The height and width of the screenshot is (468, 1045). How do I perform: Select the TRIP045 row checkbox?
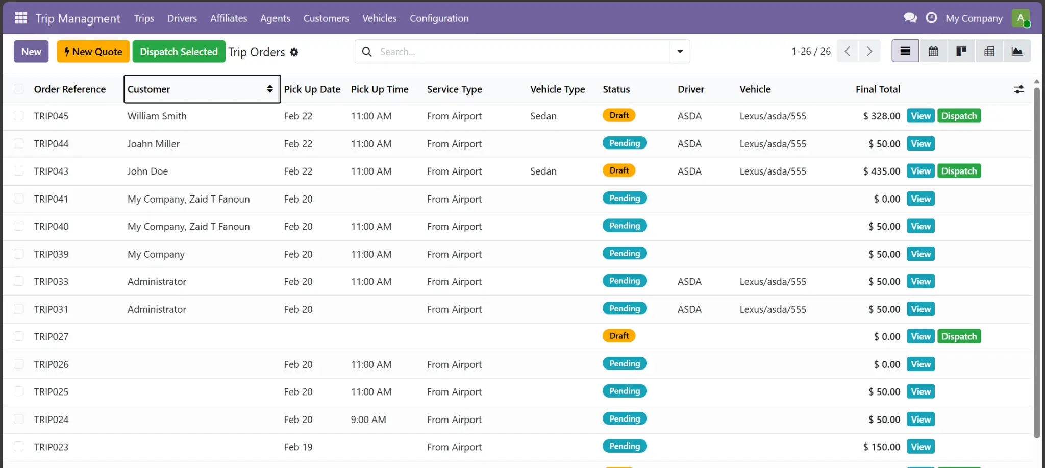pos(18,116)
